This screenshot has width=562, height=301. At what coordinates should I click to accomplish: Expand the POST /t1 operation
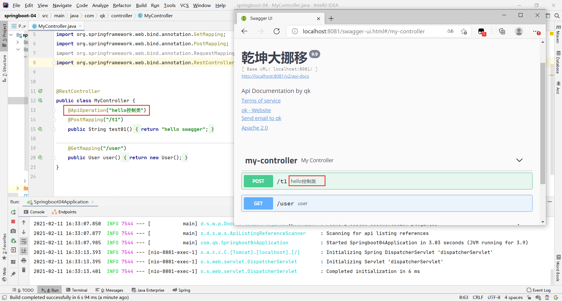387,181
